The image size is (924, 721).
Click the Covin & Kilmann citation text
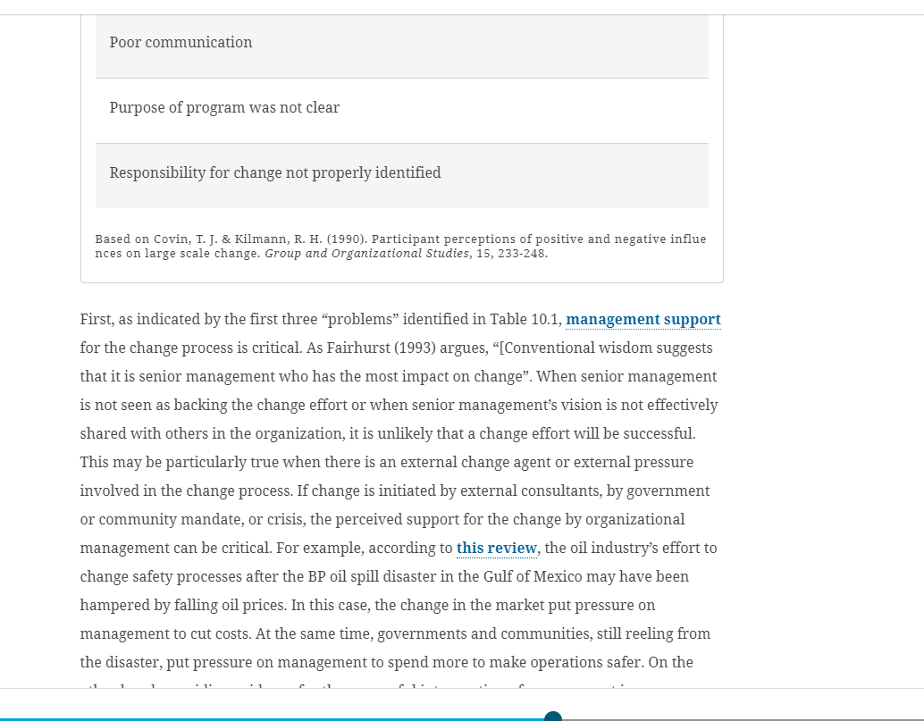[400, 247]
